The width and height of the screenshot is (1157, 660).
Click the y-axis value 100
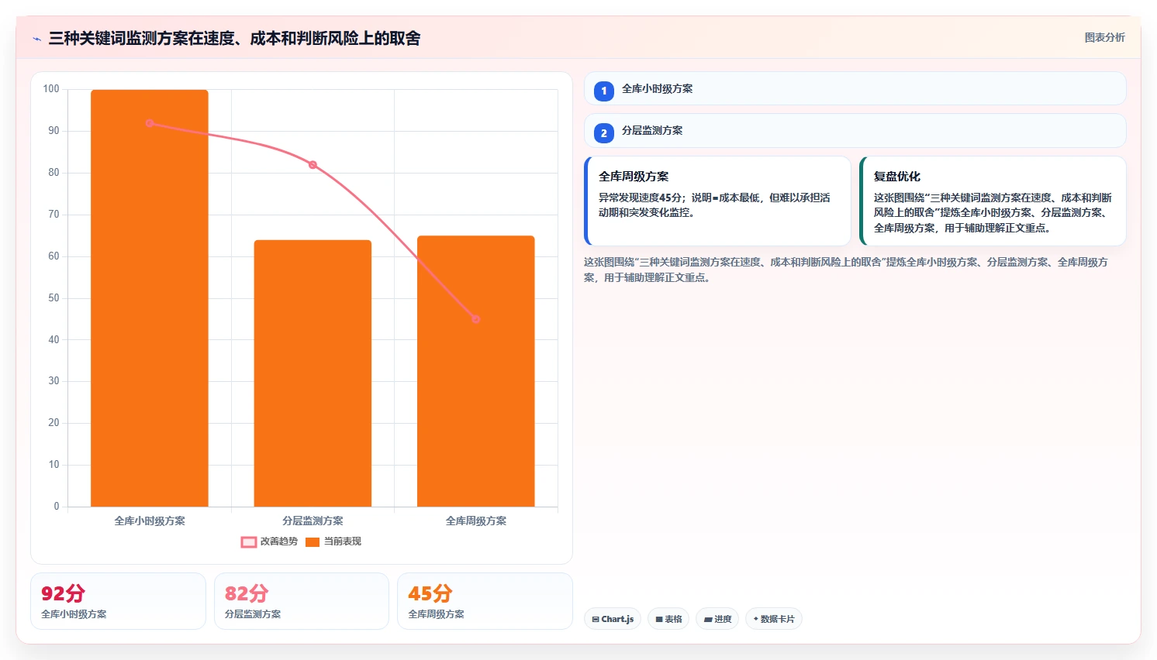click(x=51, y=89)
